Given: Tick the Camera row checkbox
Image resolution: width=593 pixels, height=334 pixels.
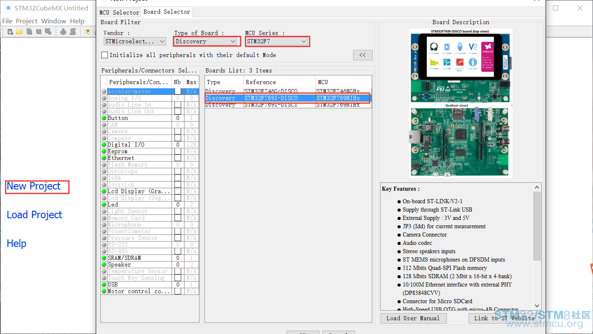Looking at the screenshot, I should pos(178,132).
